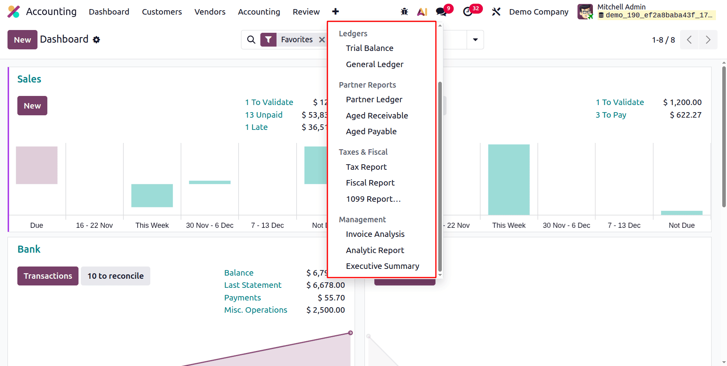Click the $ 622.27 amount
Image resolution: width=727 pixels, height=366 pixels.
point(686,115)
